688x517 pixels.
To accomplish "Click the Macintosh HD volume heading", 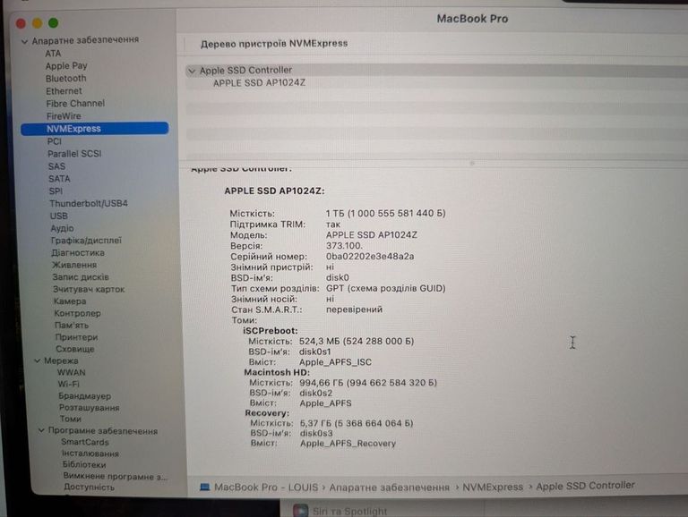I will [277, 372].
